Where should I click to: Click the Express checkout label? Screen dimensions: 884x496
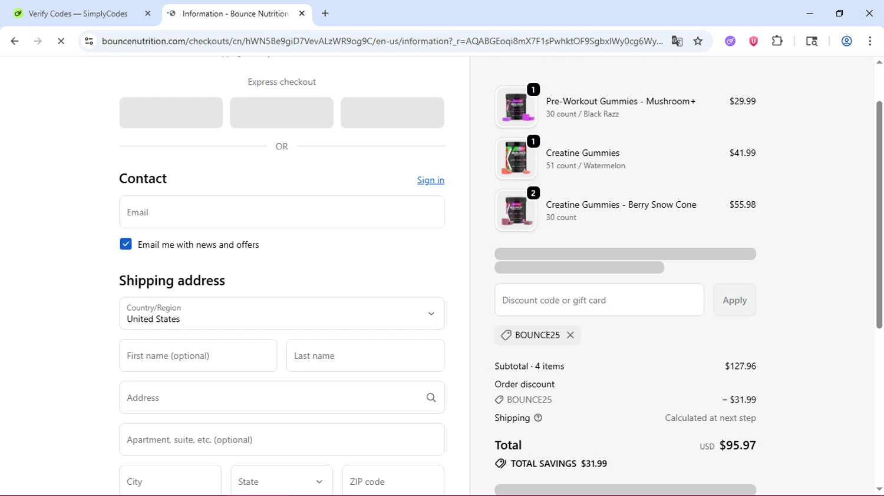(282, 82)
